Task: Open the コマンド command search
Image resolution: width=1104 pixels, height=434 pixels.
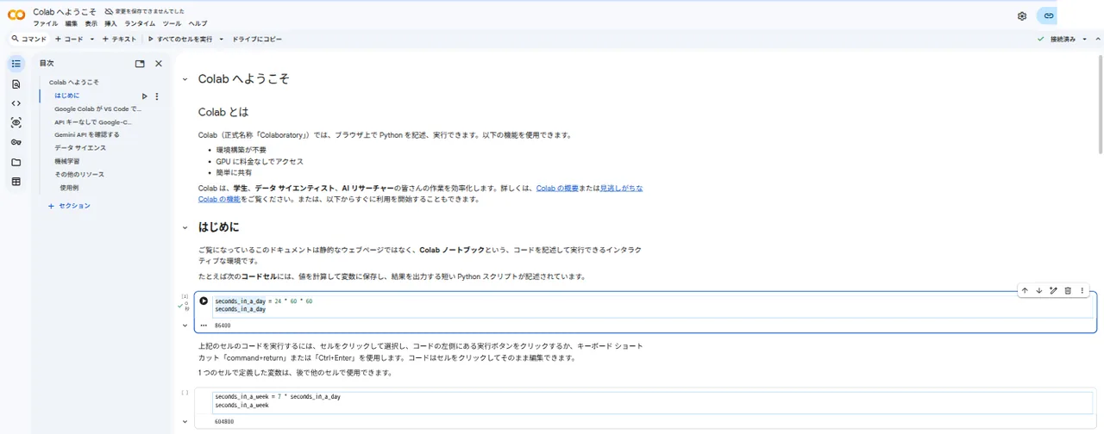Action: click(28, 39)
